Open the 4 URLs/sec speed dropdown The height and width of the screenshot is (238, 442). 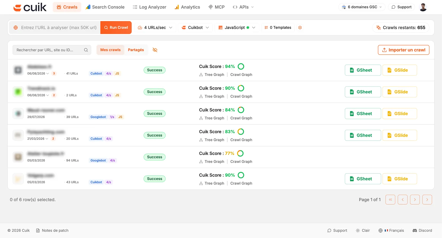(x=155, y=28)
